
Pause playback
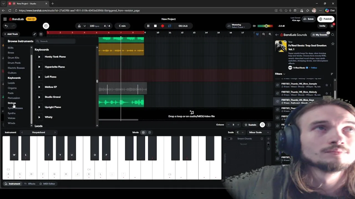pos(148,26)
